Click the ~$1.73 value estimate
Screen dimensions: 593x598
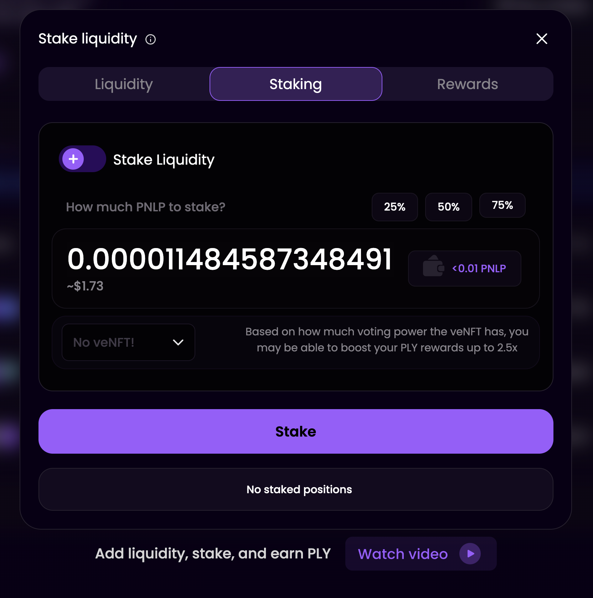(x=85, y=286)
